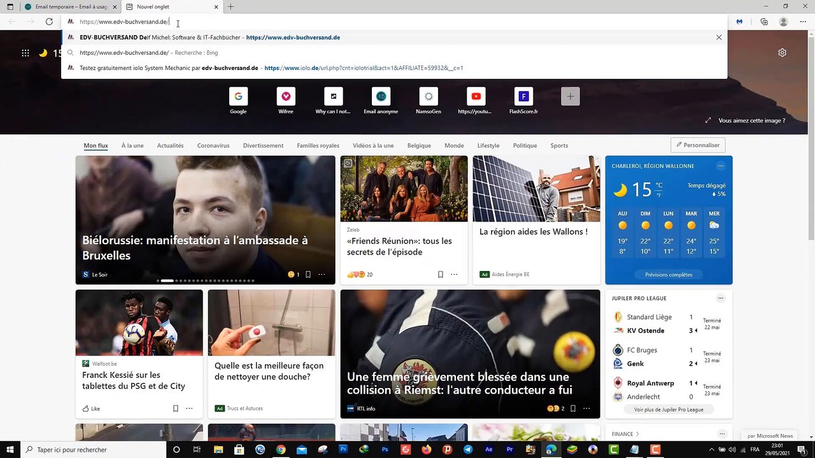Expand the FINANCE section chevron
This screenshot has width=815, height=458.
[x=637, y=434]
